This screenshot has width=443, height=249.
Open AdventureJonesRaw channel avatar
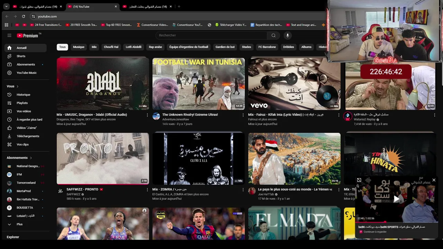click(x=156, y=116)
